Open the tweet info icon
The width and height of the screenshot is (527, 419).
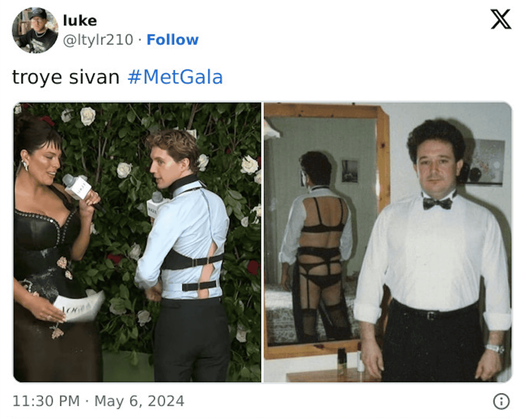501,401
